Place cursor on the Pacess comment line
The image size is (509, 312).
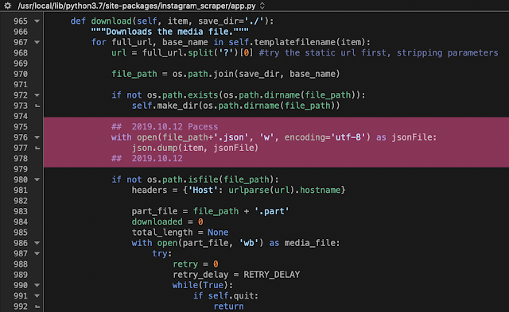point(165,127)
